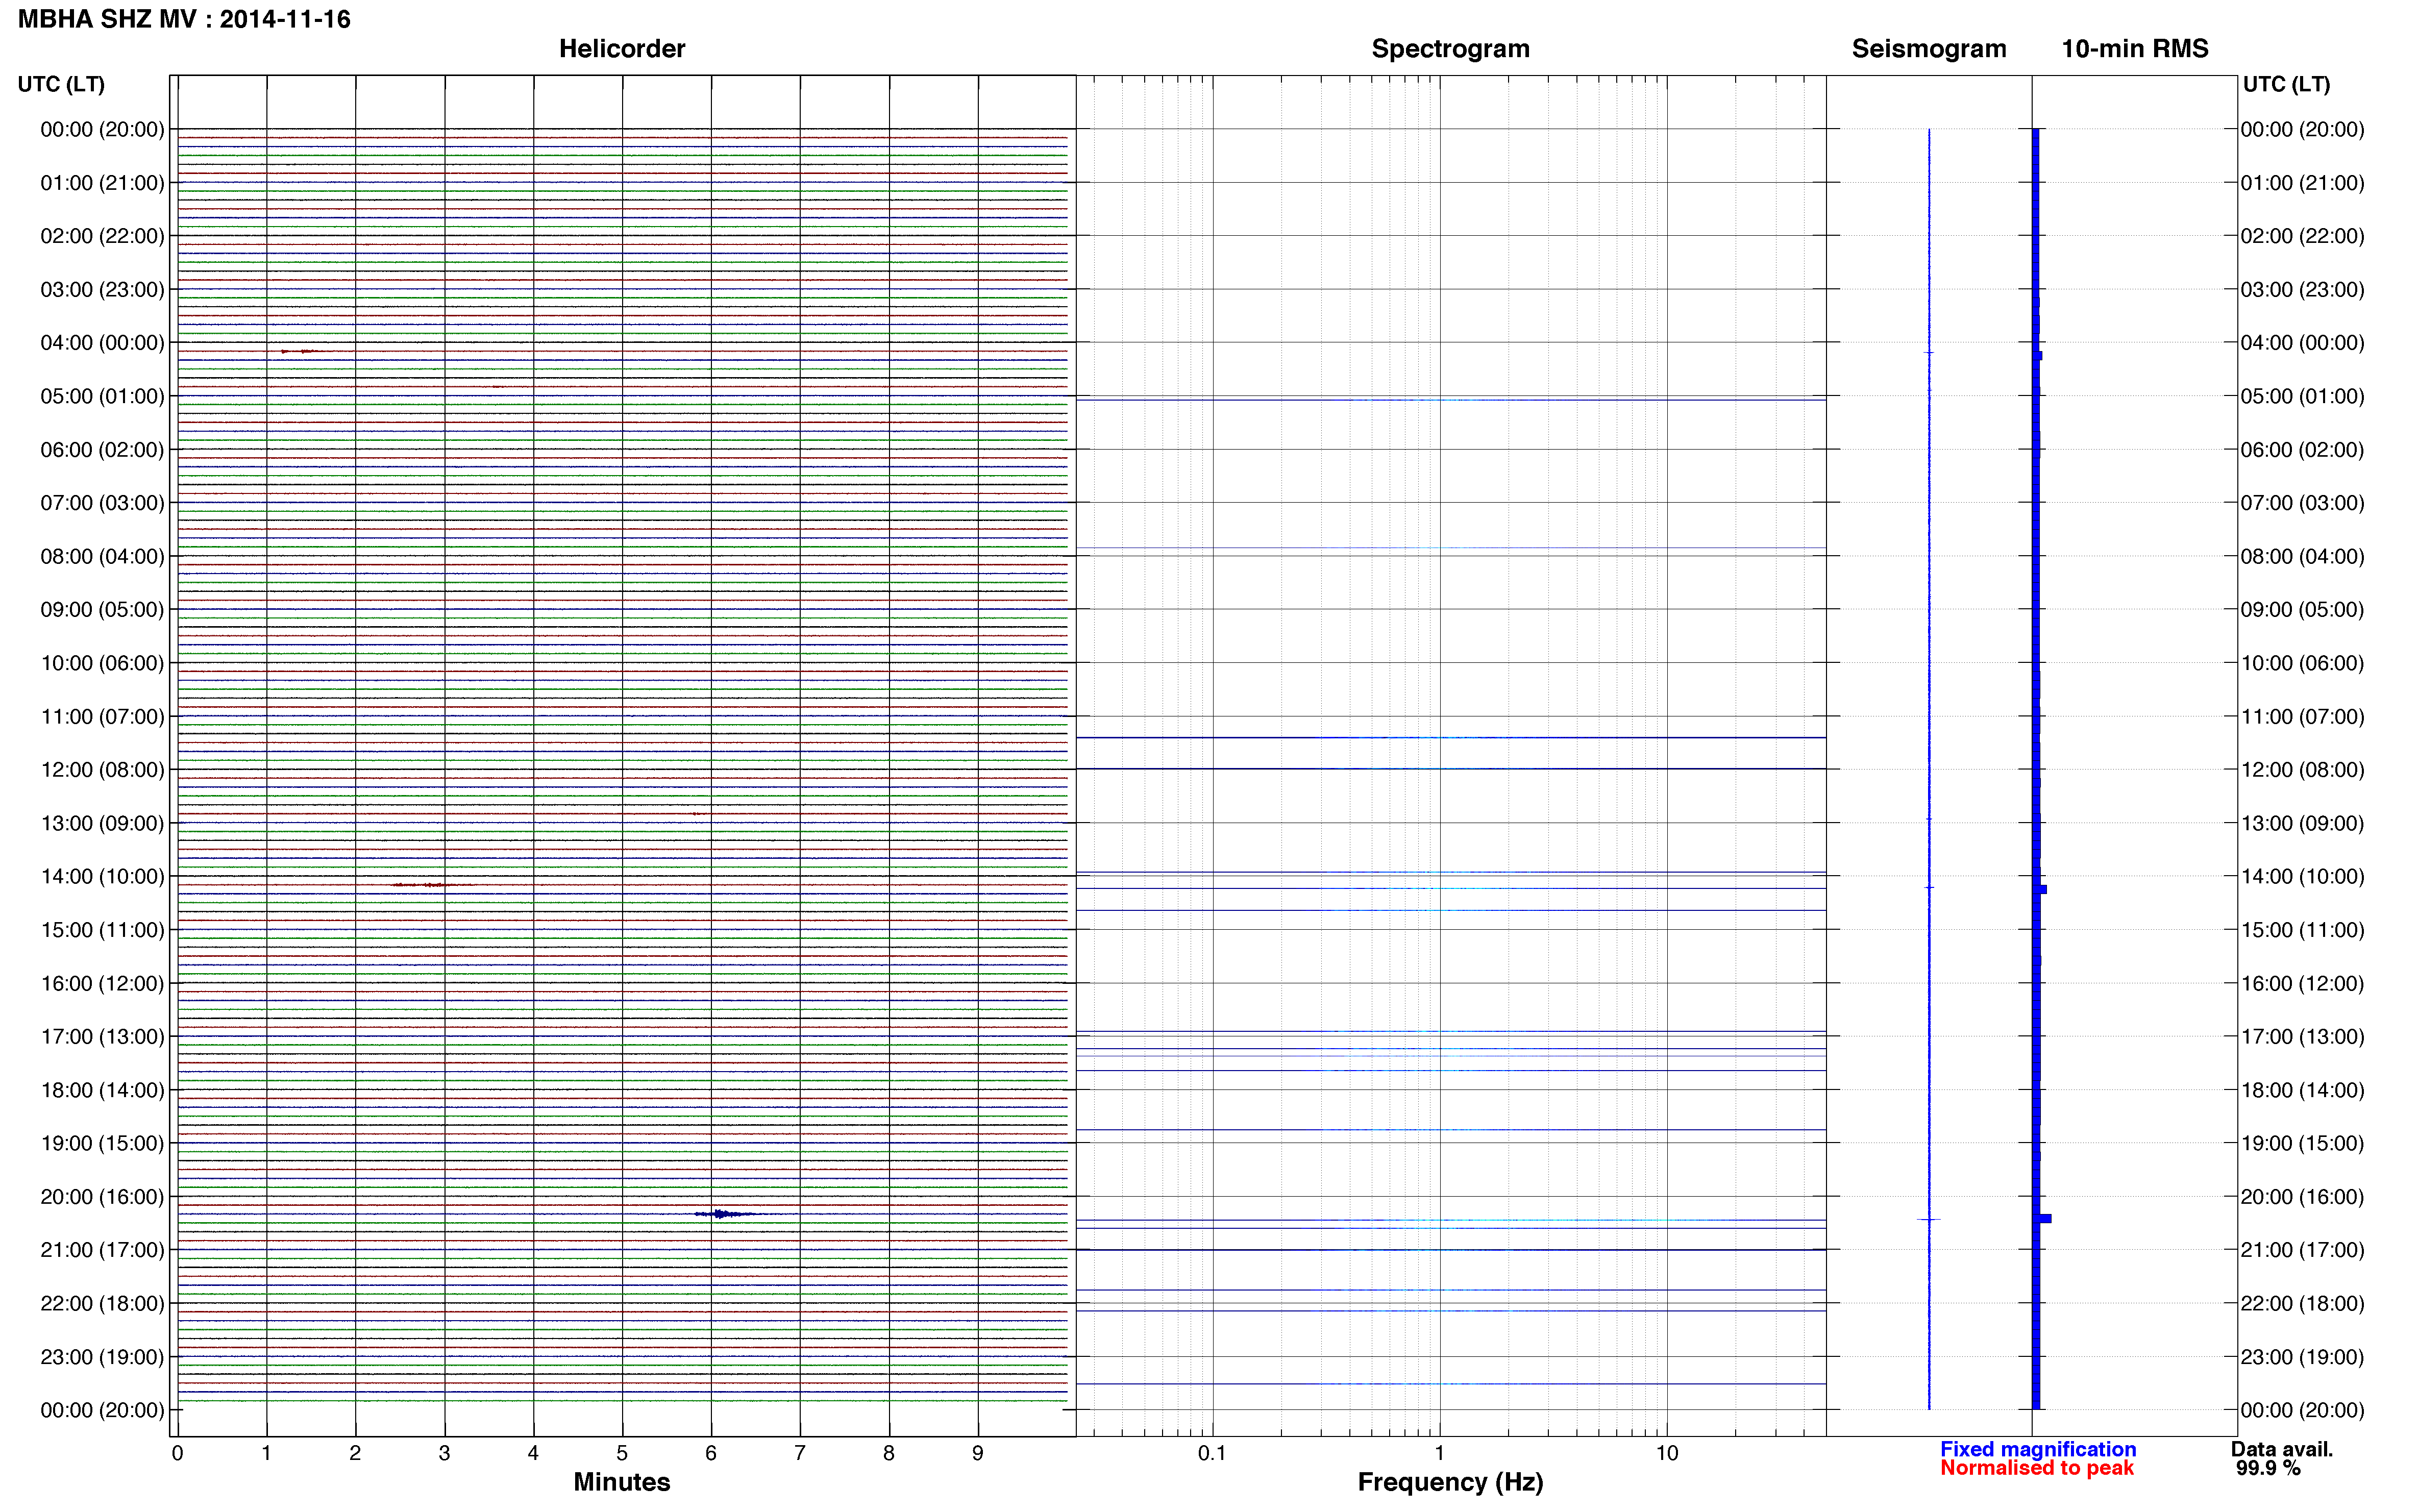Click the red event on the 04:10 helicorder trace
2419x1512 pixels.
tap(300, 351)
